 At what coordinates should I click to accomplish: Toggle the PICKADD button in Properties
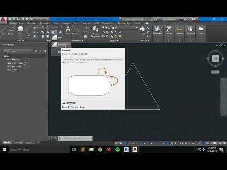point(36,51)
